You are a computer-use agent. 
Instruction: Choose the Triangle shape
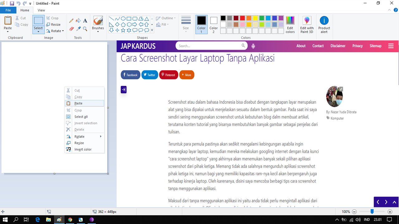[x=147, y=19]
